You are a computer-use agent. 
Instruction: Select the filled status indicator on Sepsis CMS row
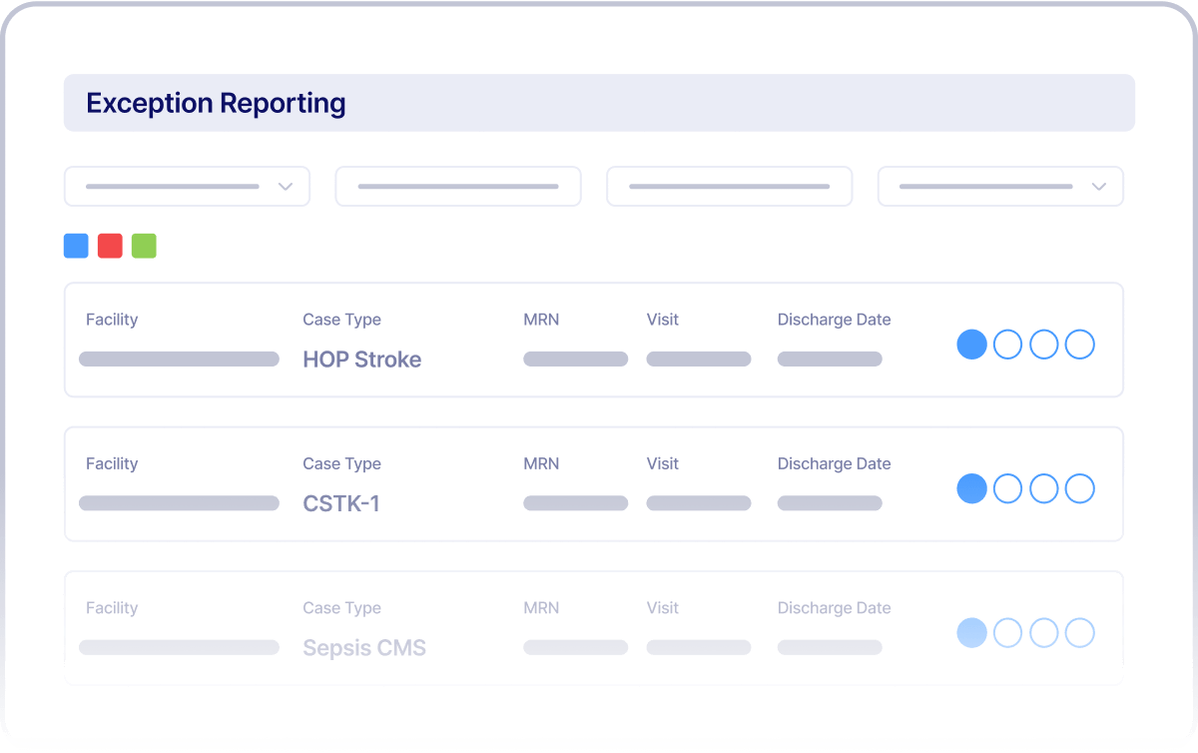[x=971, y=632]
